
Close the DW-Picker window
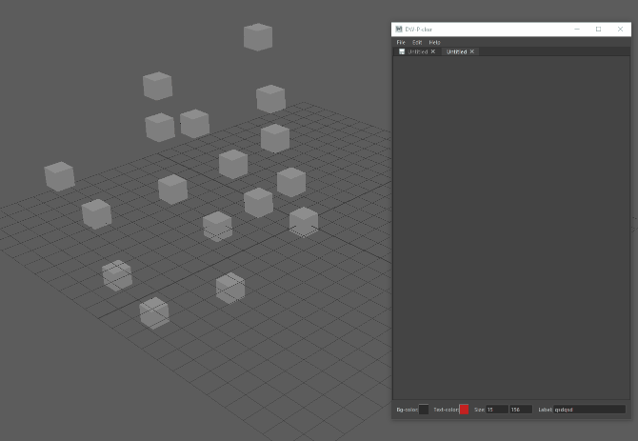coord(620,30)
